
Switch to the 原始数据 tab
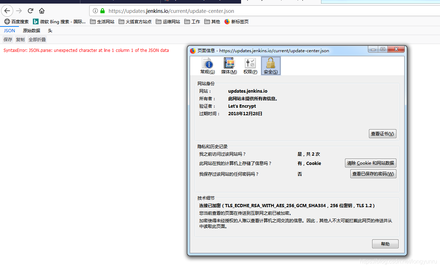tap(31, 31)
